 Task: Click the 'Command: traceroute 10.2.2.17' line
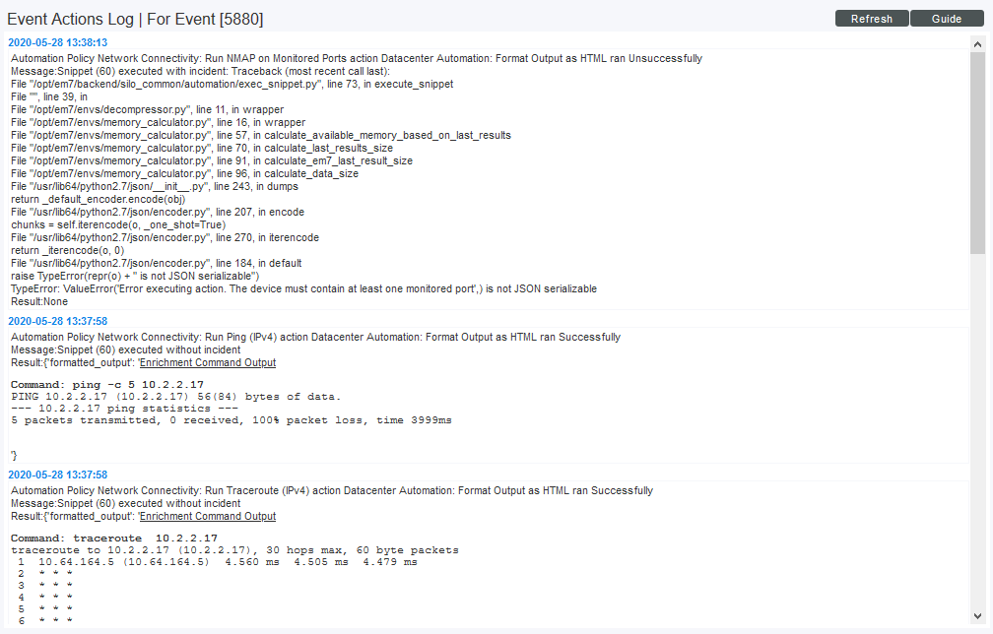(113, 538)
